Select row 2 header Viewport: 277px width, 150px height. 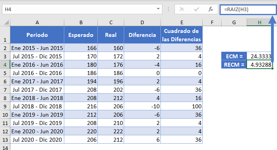coord(5,48)
